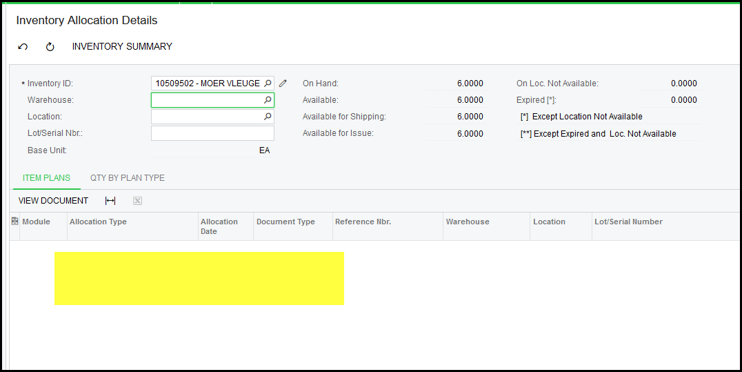The height and width of the screenshot is (372, 742).
Task: Sort by the Allocation Type column header
Action: (x=99, y=222)
